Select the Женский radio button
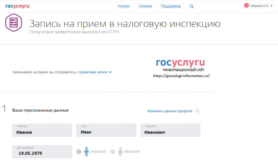 pyautogui.click(x=112, y=152)
